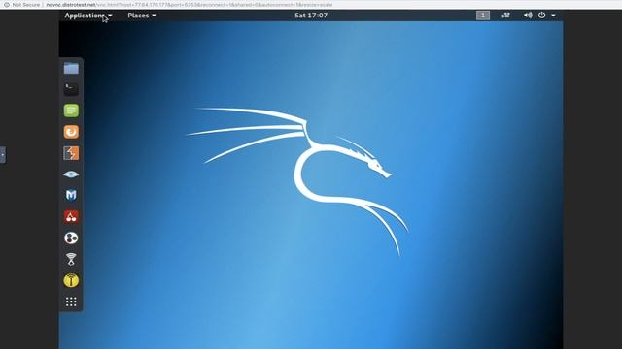
Task: Click the power icon in top bar
Action: pos(542,16)
